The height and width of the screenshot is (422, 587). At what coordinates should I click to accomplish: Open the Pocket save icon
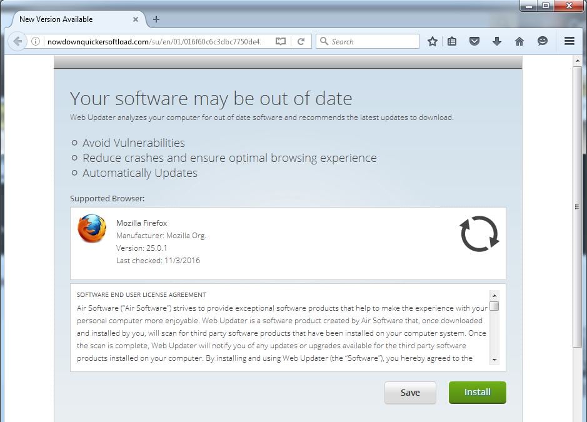coord(474,41)
